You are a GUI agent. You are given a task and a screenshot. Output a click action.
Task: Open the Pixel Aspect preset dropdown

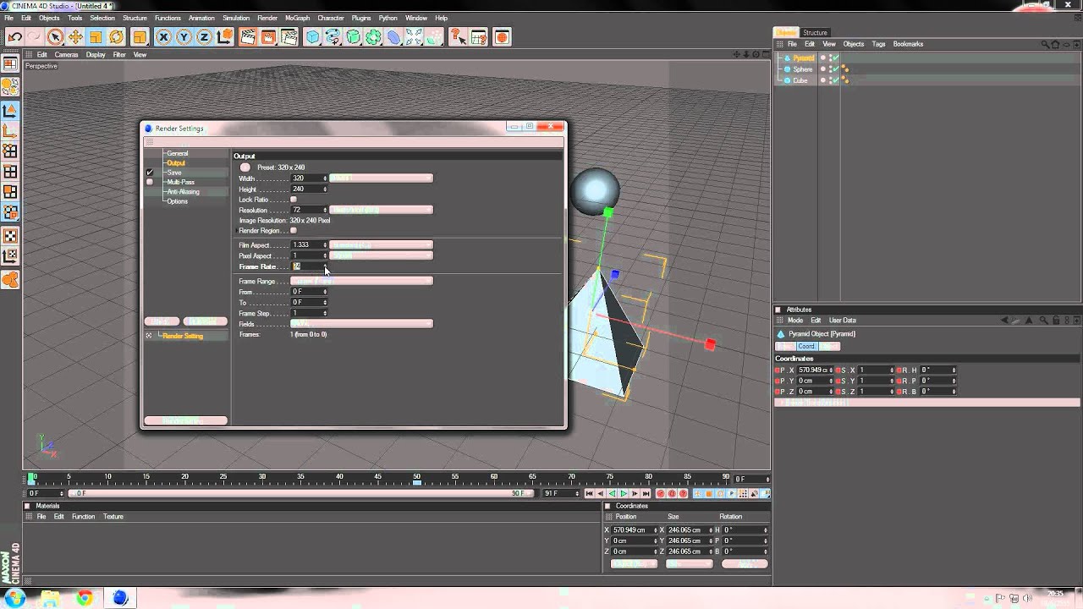381,255
